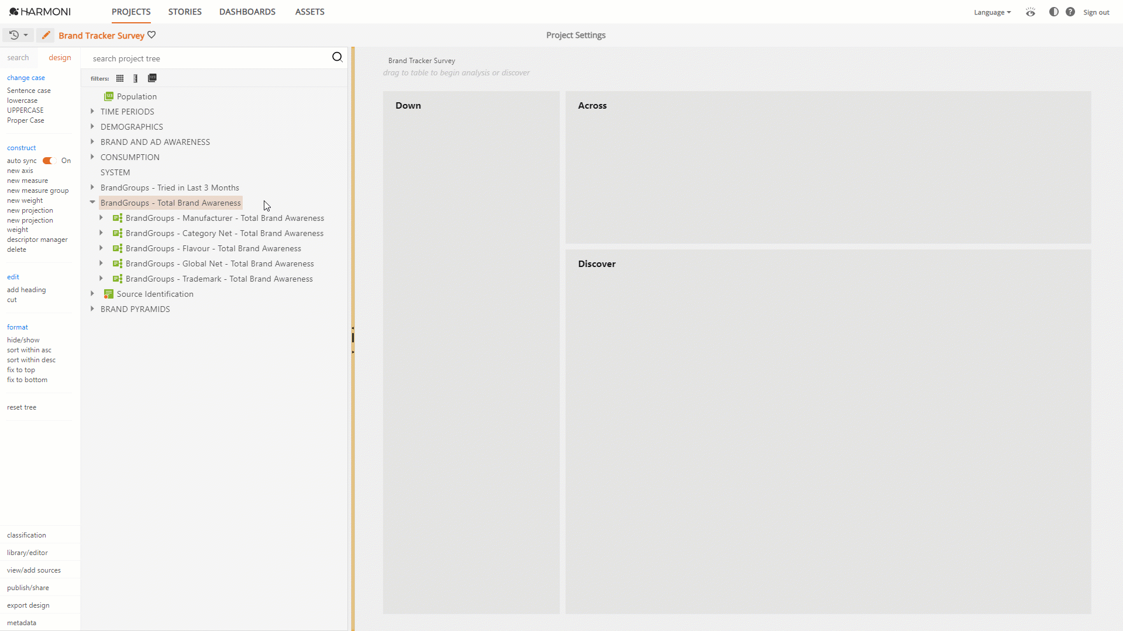
Task: Open publish/share
Action: 28,588
